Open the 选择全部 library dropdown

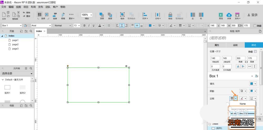(x=17, y=73)
